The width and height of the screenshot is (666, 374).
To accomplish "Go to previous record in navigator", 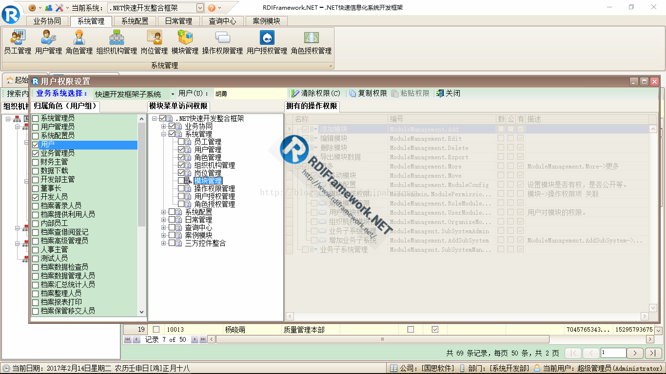I will 137,339.
